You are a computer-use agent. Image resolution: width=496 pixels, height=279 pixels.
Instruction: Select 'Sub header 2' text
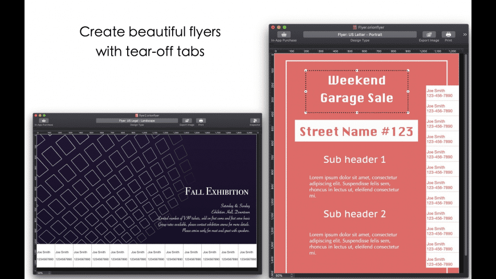click(355, 214)
